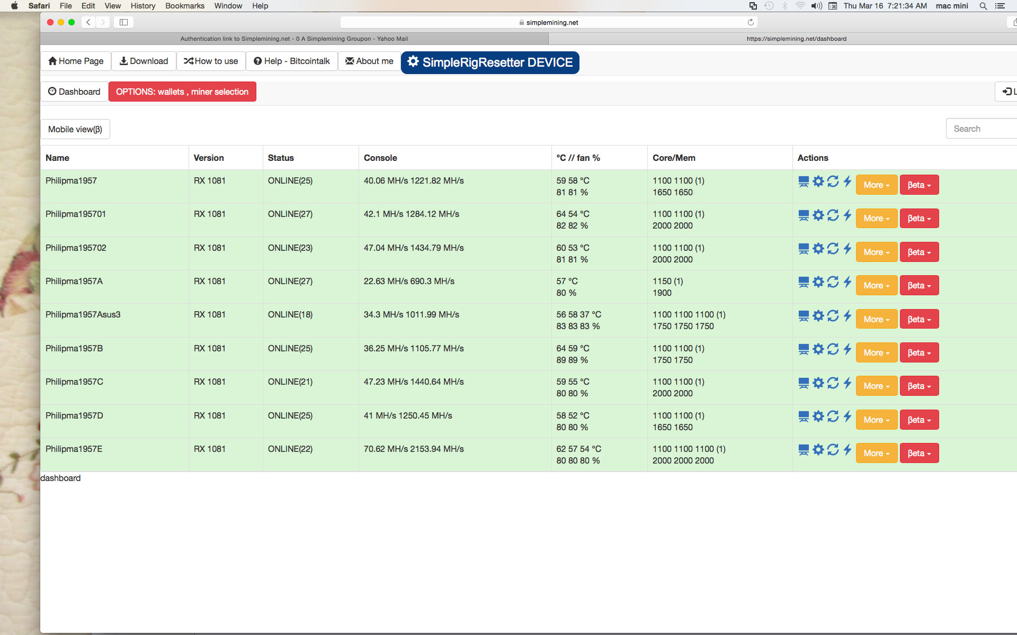
Task: Open the Safari application menu
Action: pos(39,6)
